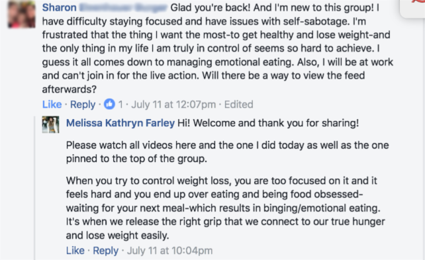Screen dimensions: 425x260
Task: Click the 'Please watch all videos here' paragraph
Action: pos(228,152)
